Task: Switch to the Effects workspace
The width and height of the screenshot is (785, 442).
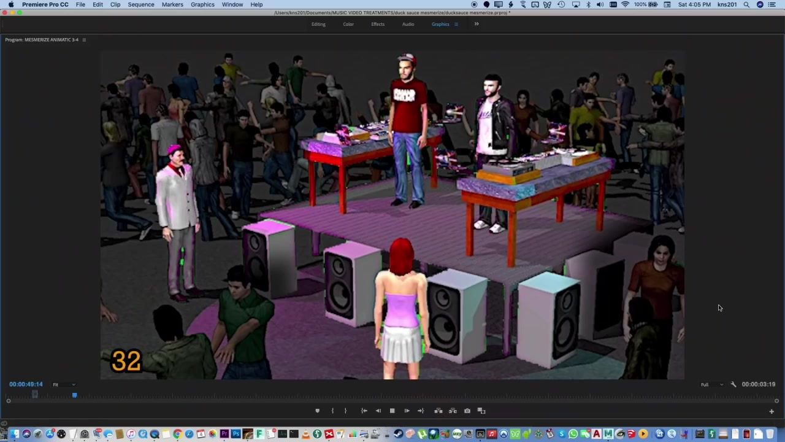Action: [x=378, y=24]
